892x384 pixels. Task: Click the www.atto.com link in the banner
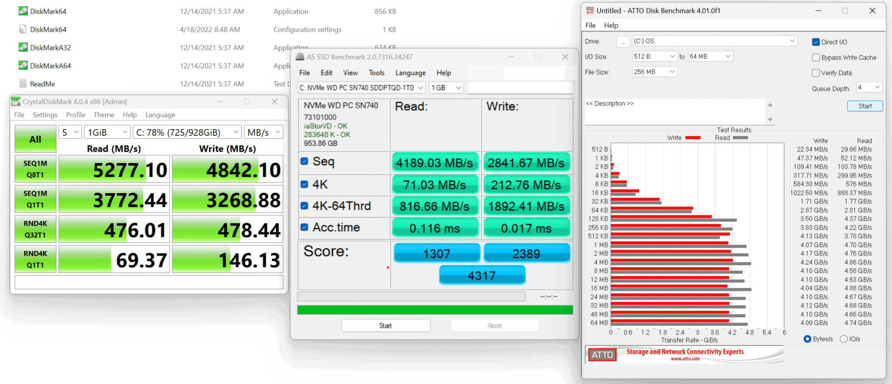click(x=685, y=359)
